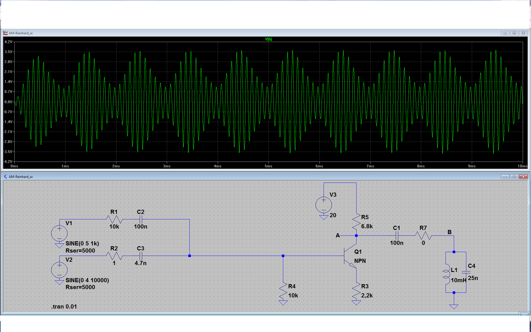Click the ground symbol below R3
The width and height of the screenshot is (531, 332).
click(x=356, y=303)
